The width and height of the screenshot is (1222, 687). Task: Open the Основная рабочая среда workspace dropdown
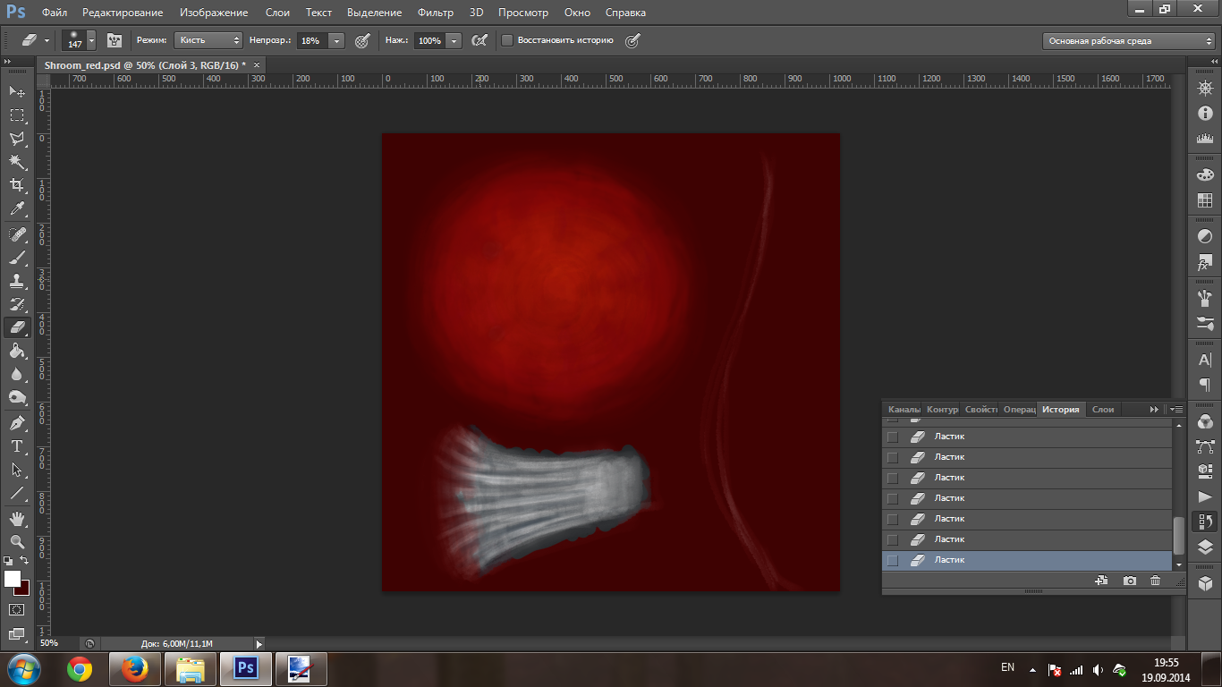click(x=1128, y=40)
